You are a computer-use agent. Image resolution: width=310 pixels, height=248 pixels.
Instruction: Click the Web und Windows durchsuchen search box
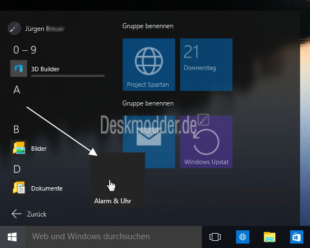(114, 237)
